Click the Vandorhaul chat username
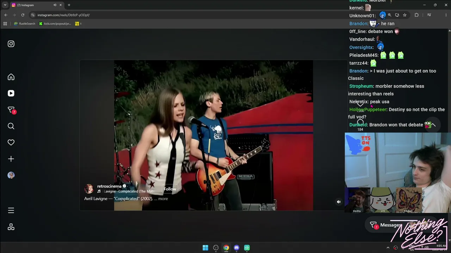 [x=362, y=39]
